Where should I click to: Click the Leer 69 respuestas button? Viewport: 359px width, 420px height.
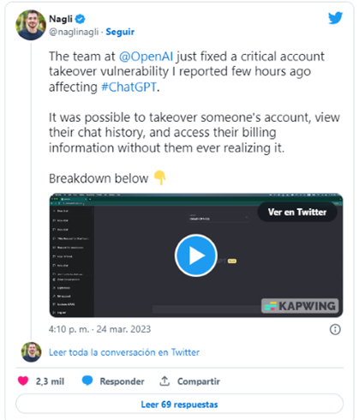[179, 404]
